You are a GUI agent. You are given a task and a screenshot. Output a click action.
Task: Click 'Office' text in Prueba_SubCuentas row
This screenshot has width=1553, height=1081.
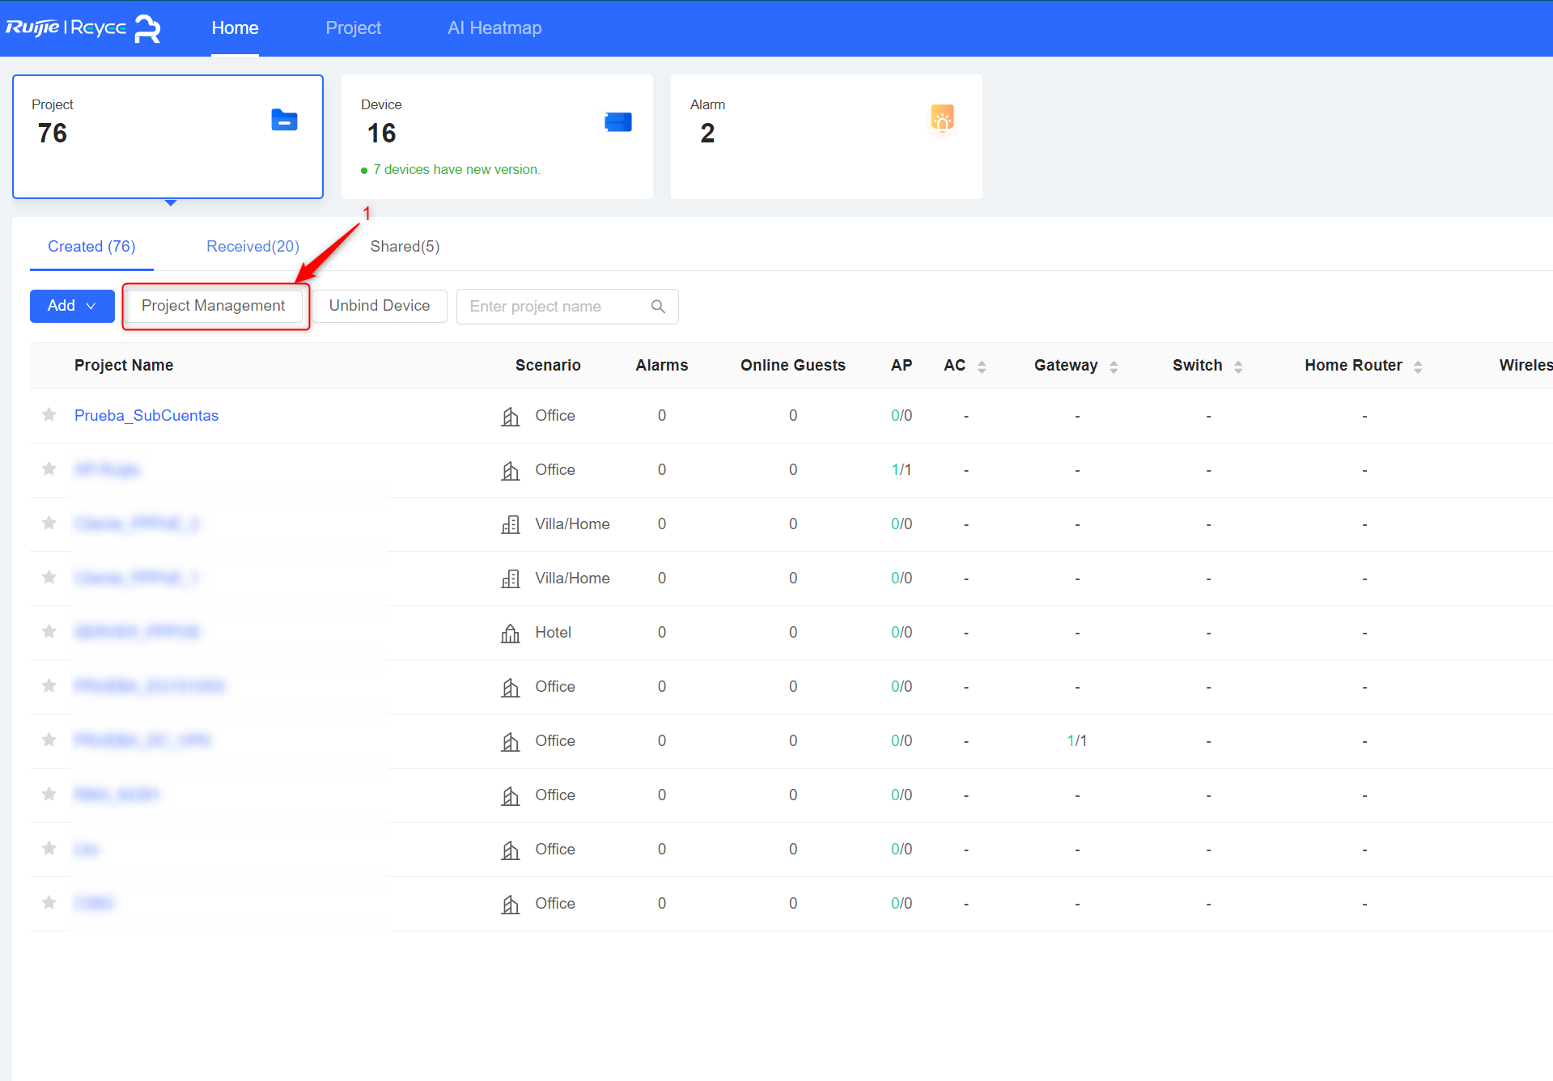coord(555,416)
